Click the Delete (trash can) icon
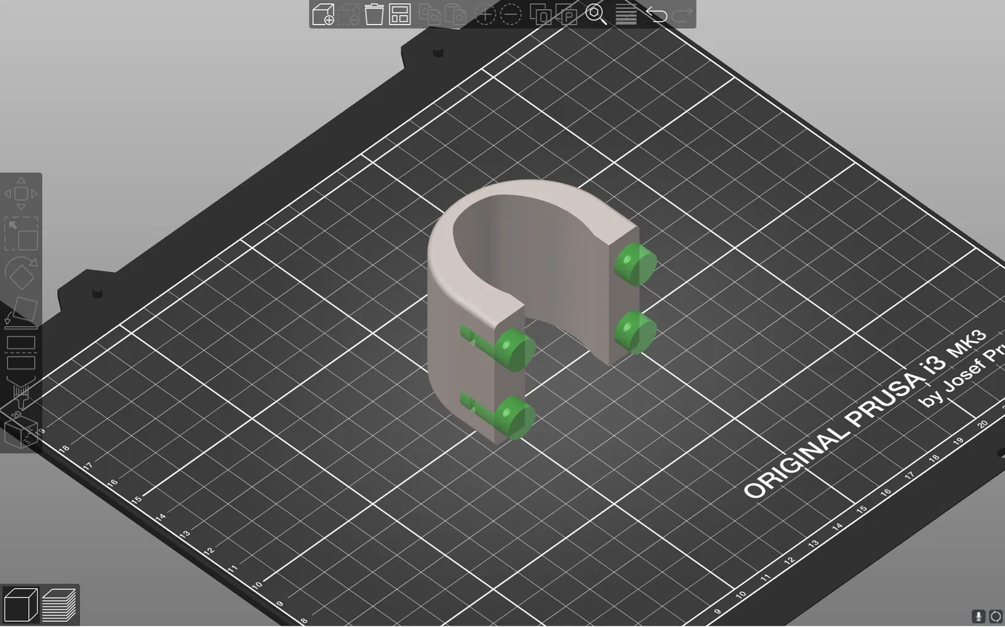This screenshot has width=1005, height=627. click(374, 14)
